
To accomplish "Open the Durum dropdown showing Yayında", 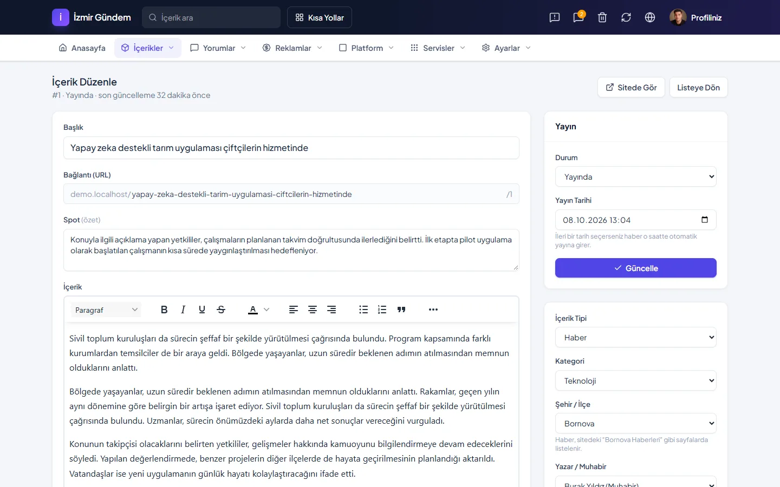I will [x=636, y=177].
